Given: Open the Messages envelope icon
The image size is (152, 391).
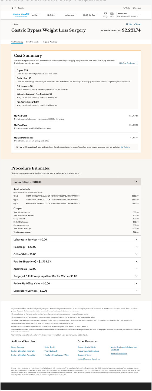Looking at the screenshot, I should [105, 14].
